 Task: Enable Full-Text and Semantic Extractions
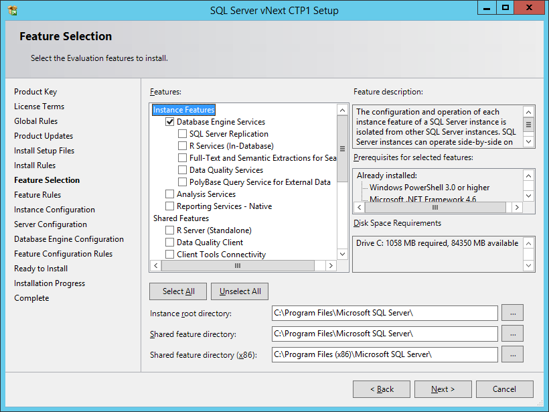coord(181,157)
